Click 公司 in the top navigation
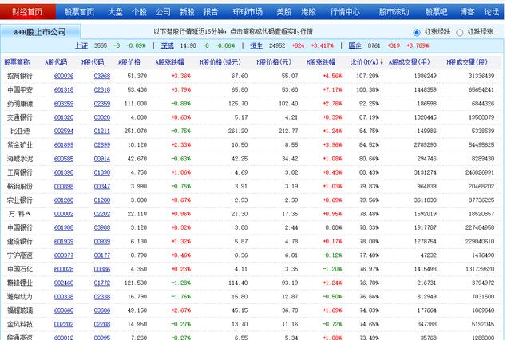 (163, 12)
